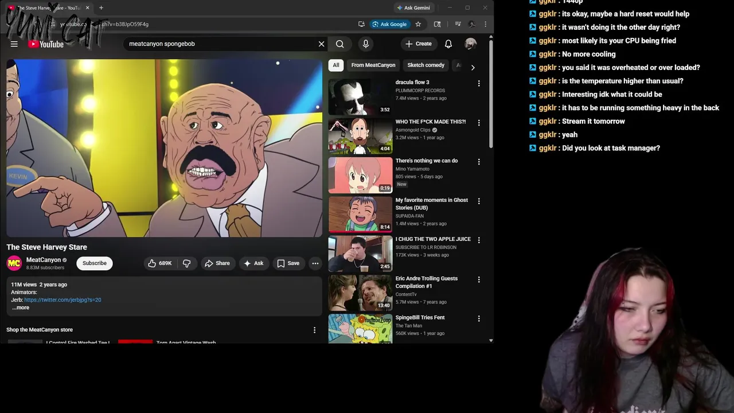Click Ask Google in address bar
Screen dimensions: 734x413
[x=389, y=24]
